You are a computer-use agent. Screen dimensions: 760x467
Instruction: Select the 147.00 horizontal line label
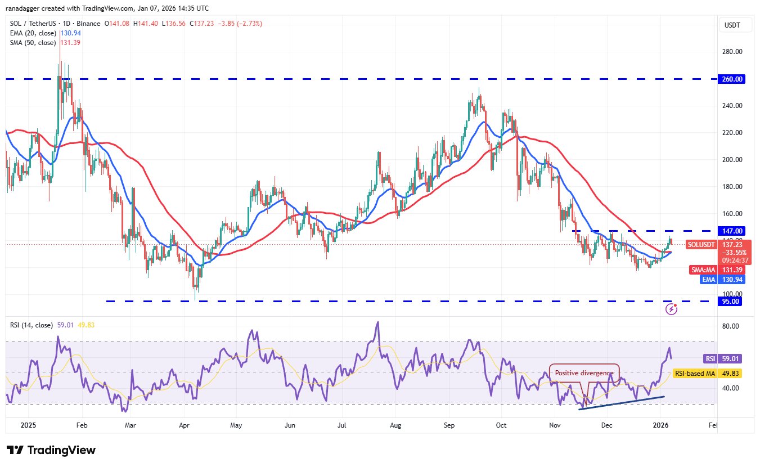click(732, 231)
